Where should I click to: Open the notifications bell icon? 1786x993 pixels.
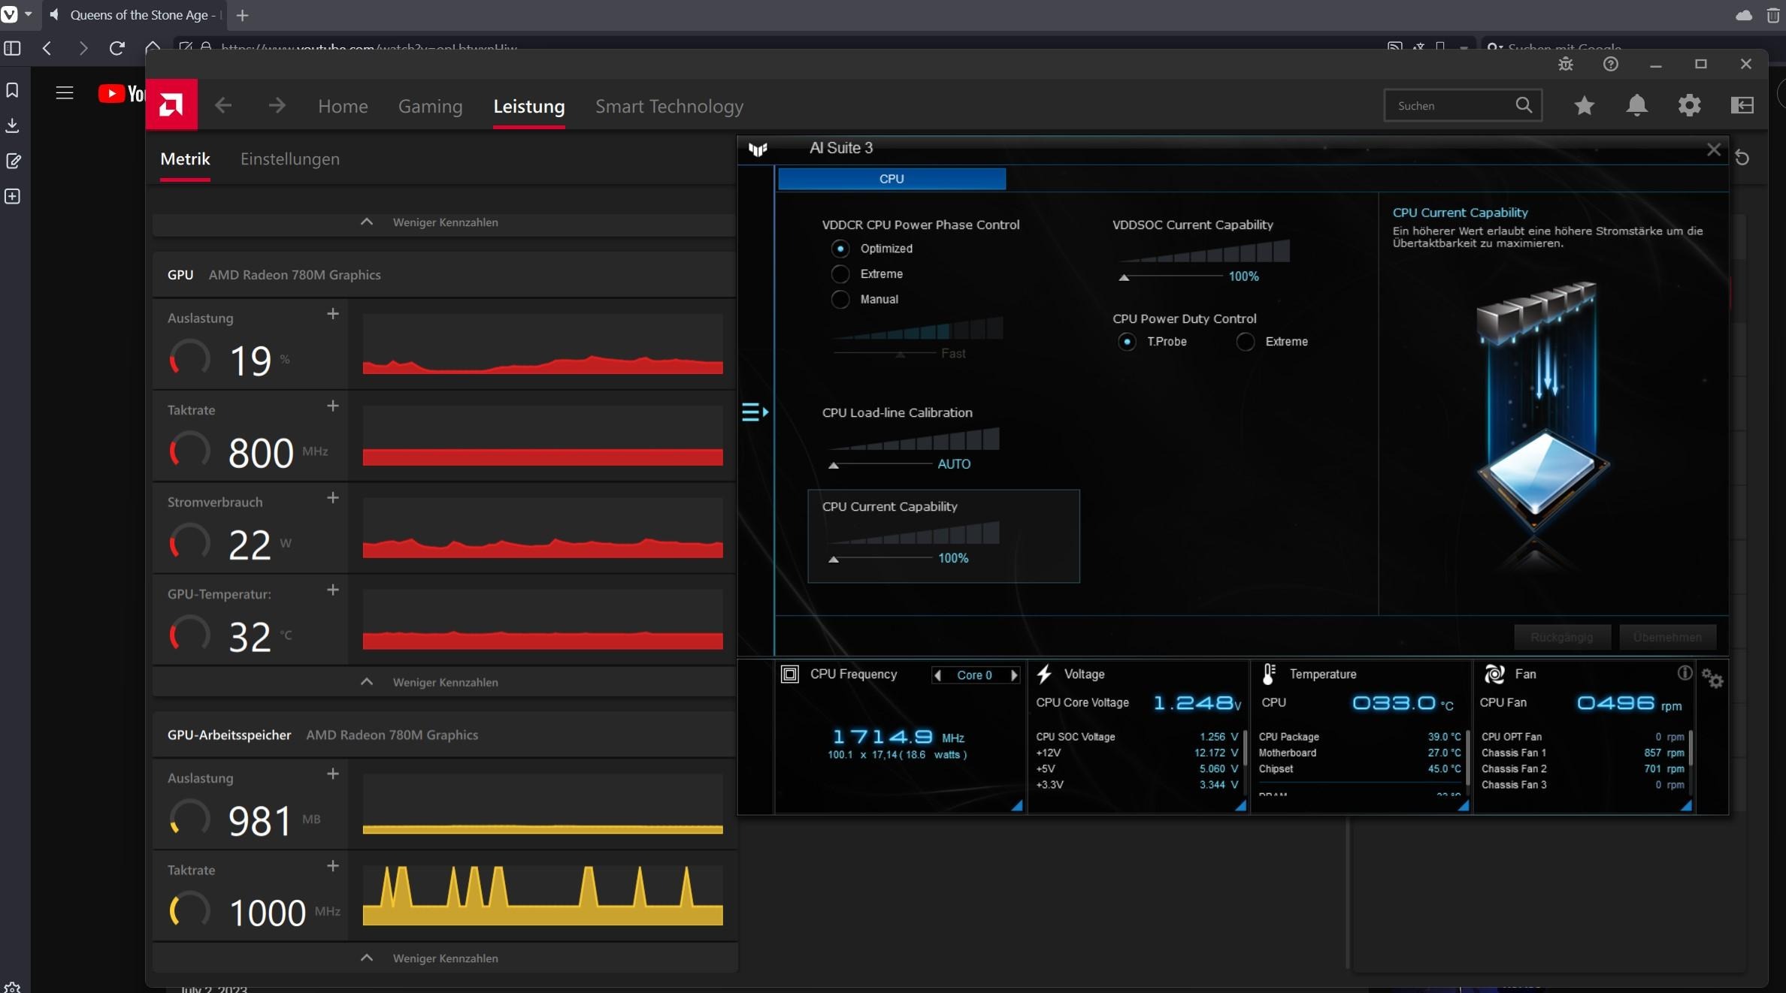pos(1636,105)
